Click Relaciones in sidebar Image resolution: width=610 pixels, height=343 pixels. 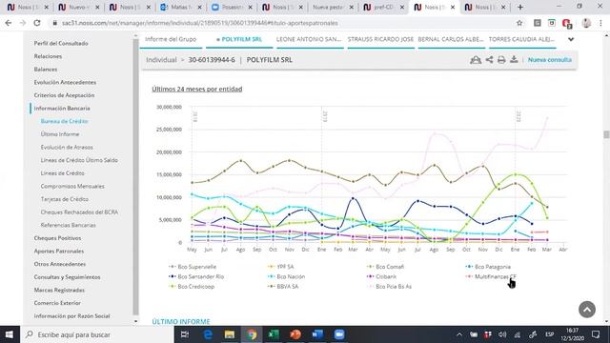pyautogui.click(x=48, y=56)
